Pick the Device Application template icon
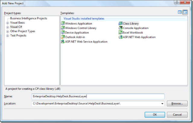193x123 pixels. [x=63, y=32]
